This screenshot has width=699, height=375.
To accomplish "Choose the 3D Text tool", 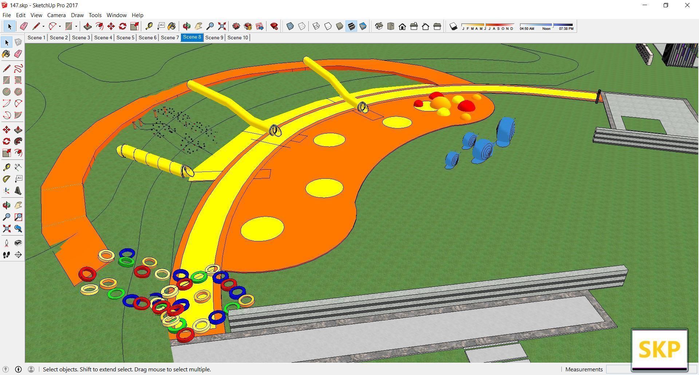I will [18, 191].
